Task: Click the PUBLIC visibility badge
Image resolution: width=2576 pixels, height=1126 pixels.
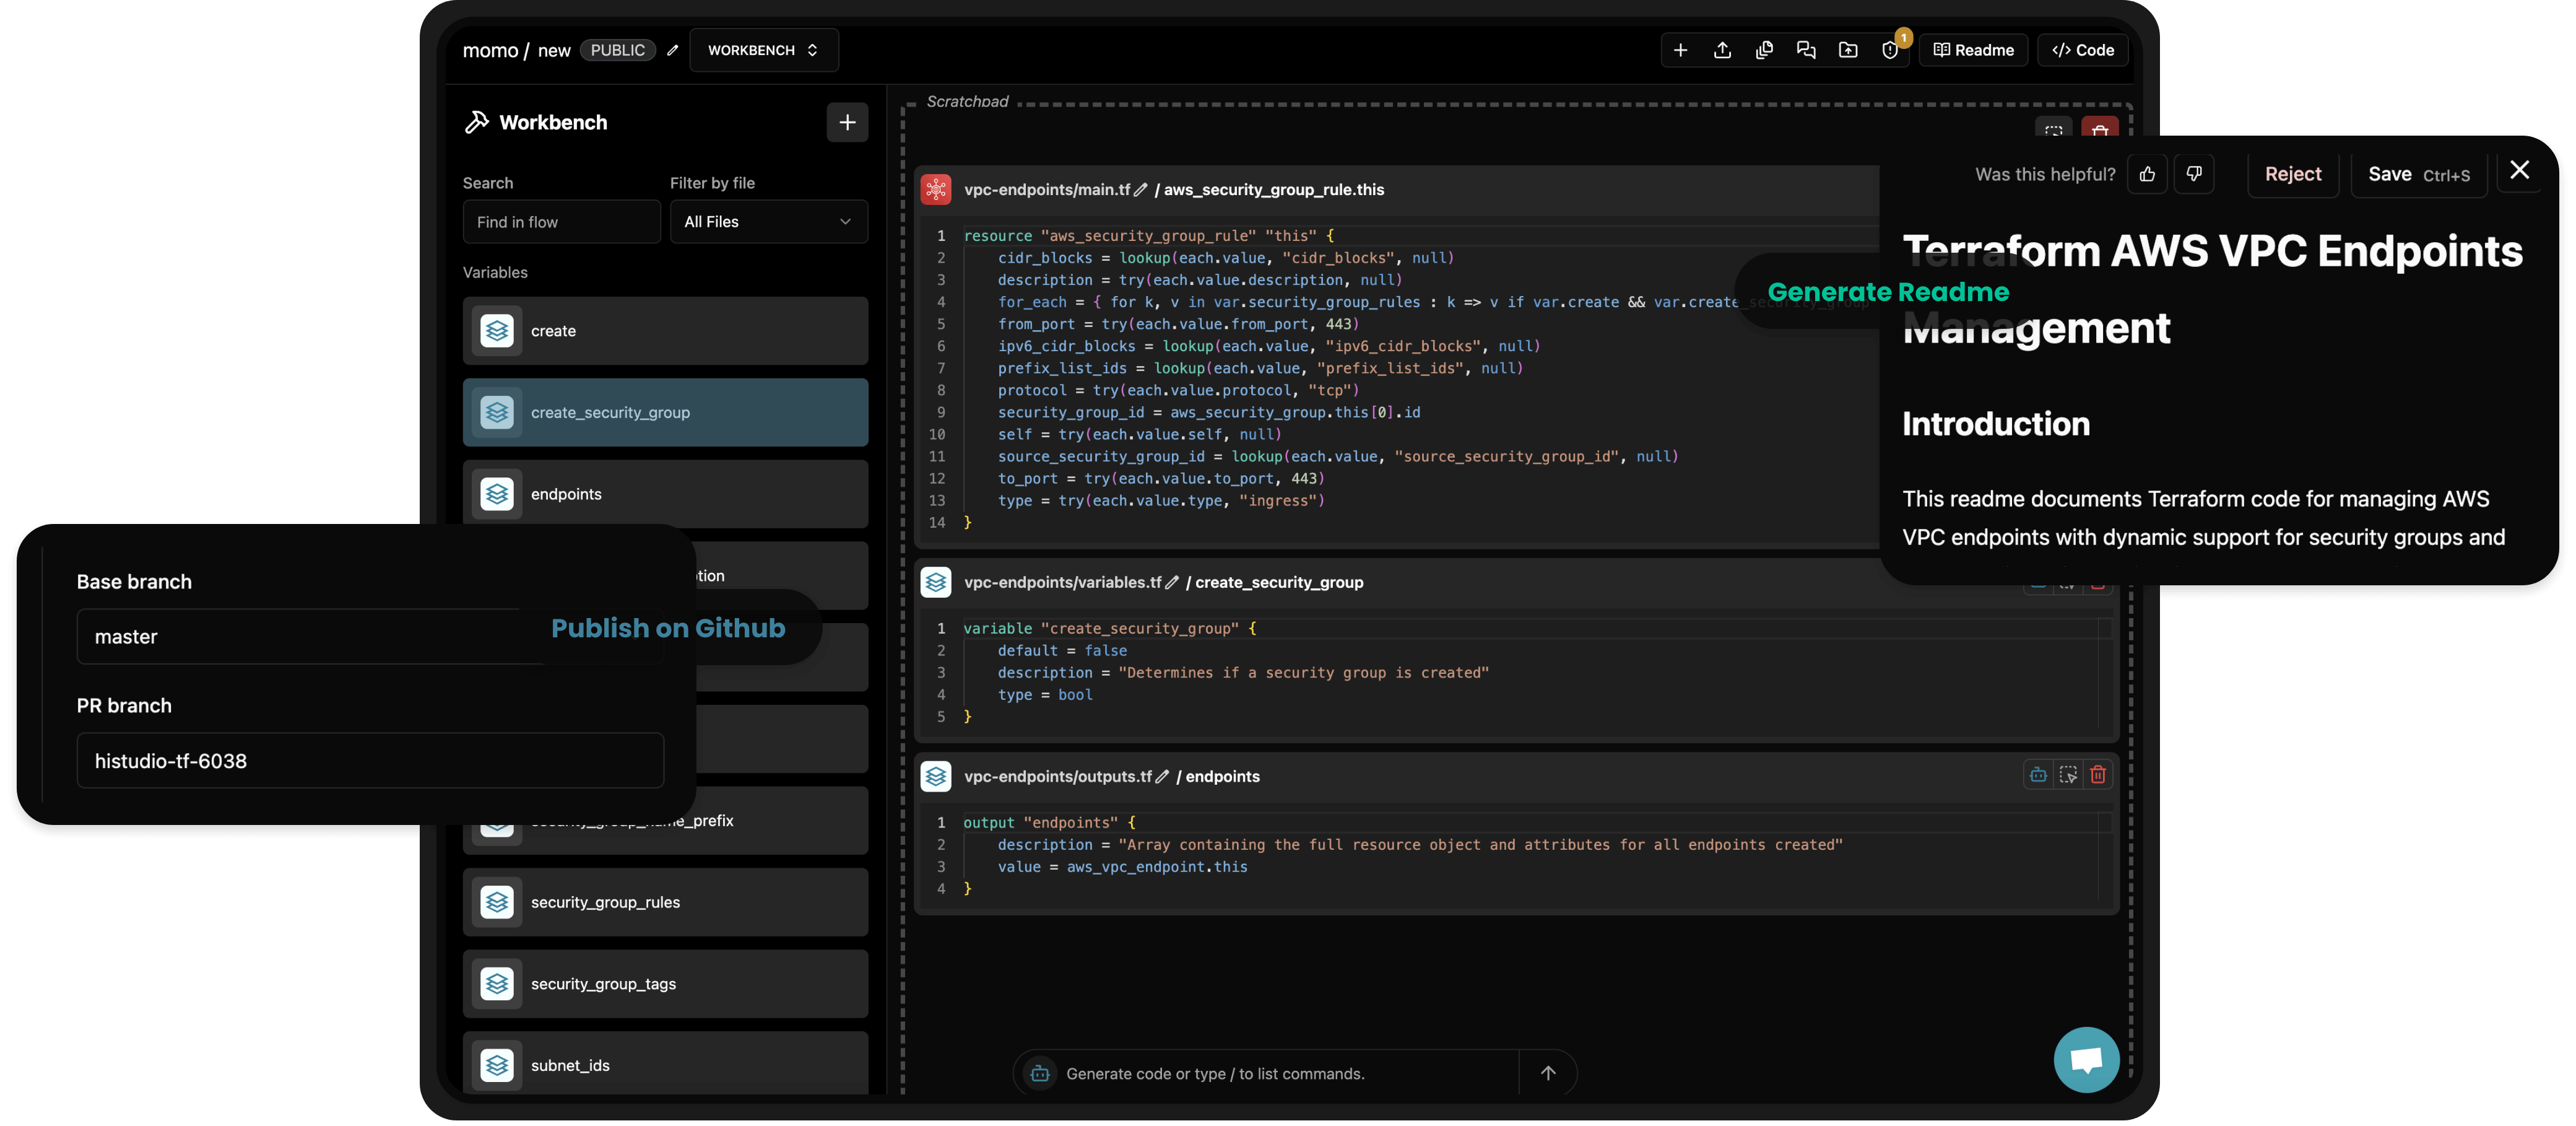Action: pyautogui.click(x=617, y=50)
